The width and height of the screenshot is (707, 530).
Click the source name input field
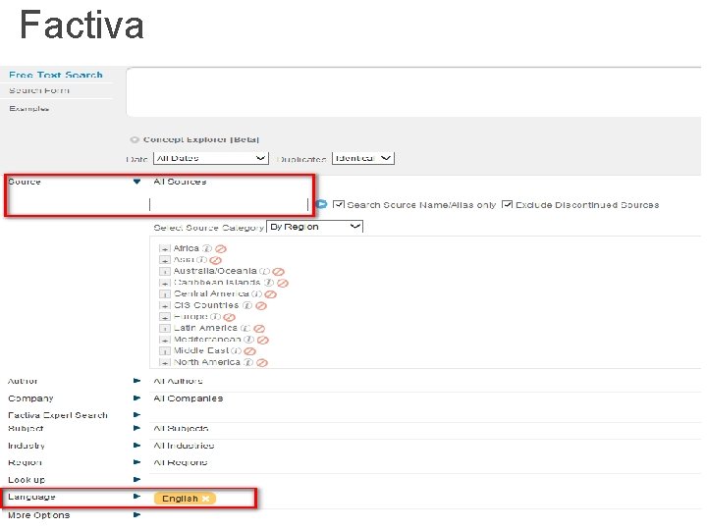pyautogui.click(x=229, y=204)
